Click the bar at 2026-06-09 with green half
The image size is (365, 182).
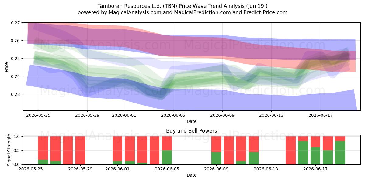point(216,150)
